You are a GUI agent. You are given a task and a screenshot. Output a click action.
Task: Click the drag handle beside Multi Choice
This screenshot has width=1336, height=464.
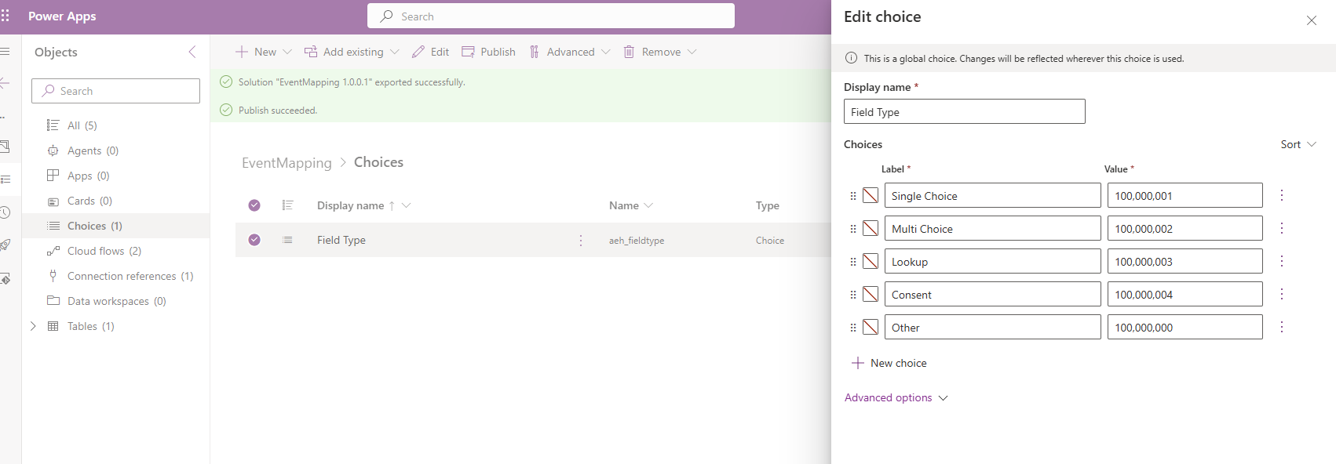[x=853, y=229]
